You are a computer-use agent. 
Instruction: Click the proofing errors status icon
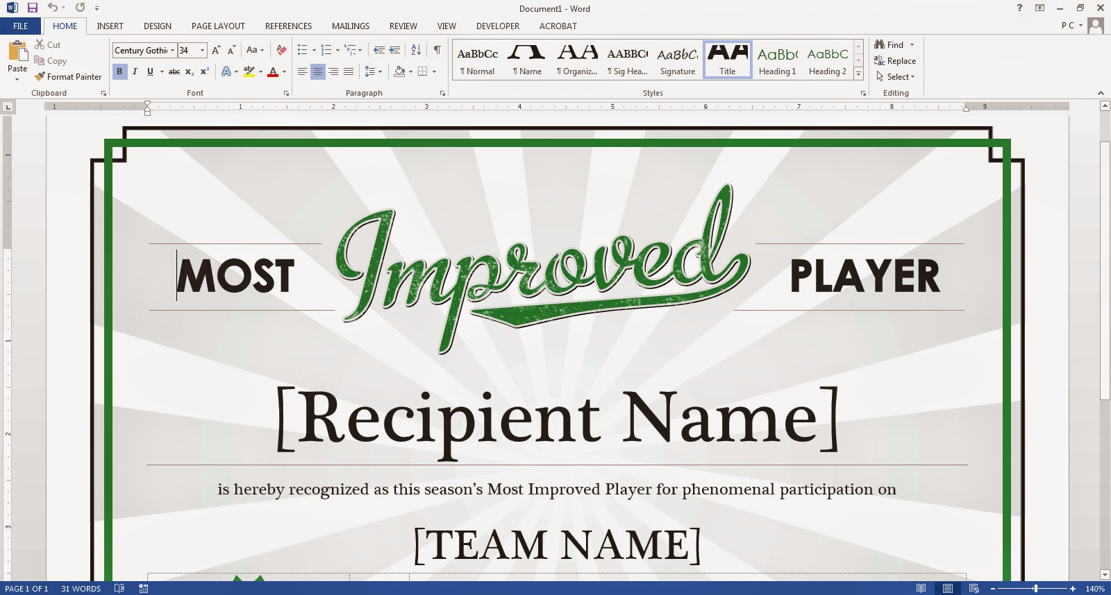pos(119,589)
